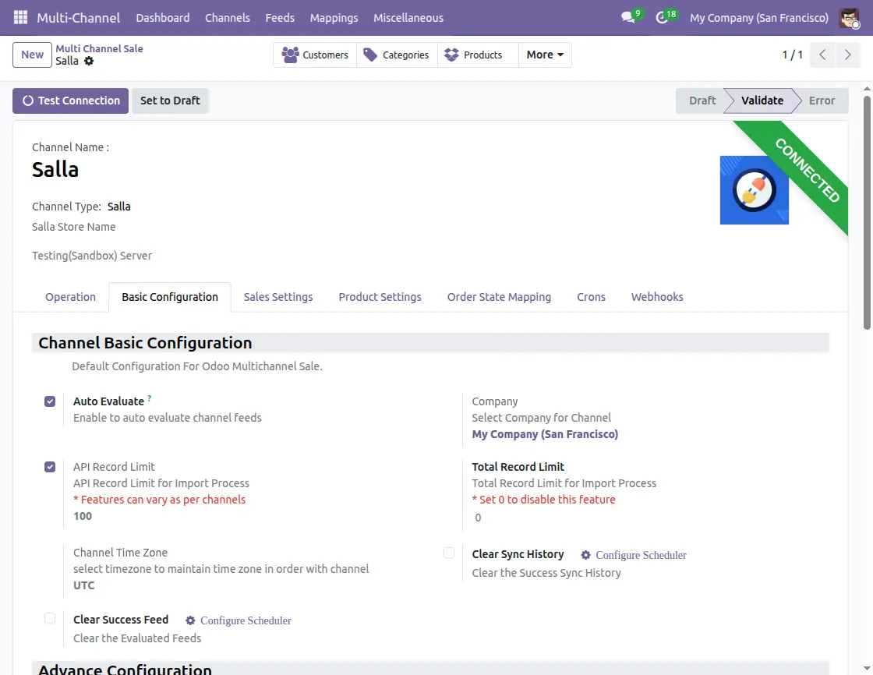The height and width of the screenshot is (675, 873).
Task: Expand the More dropdown button
Action: (544, 55)
